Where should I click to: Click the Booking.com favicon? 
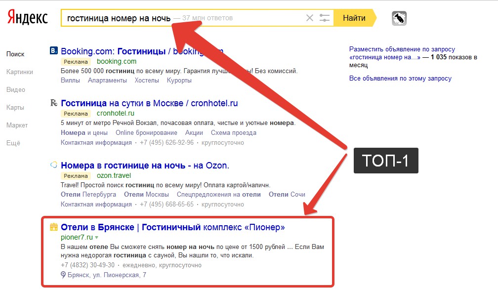point(54,50)
